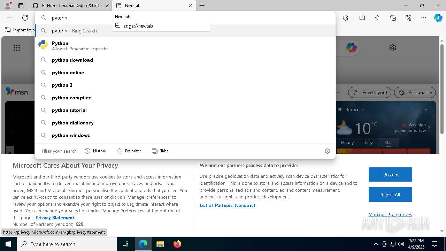
Task: Refresh the page with the reload icon
Action: point(25,18)
